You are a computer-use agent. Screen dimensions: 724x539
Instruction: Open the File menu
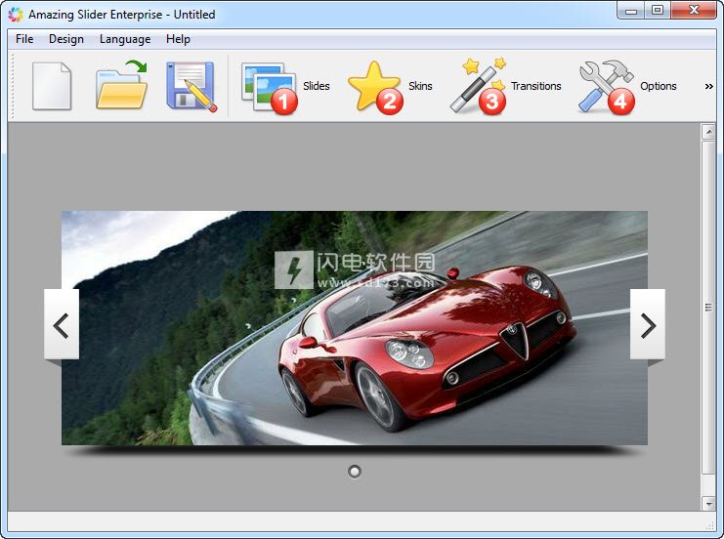tap(24, 39)
